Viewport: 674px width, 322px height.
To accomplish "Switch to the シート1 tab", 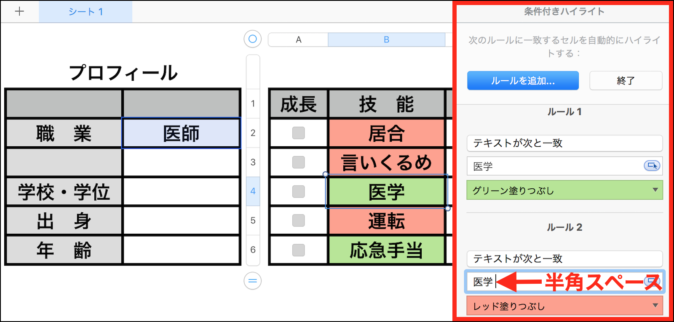I will click(x=86, y=12).
